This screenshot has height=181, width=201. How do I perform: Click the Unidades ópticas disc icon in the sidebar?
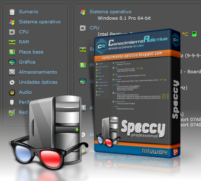(12, 82)
